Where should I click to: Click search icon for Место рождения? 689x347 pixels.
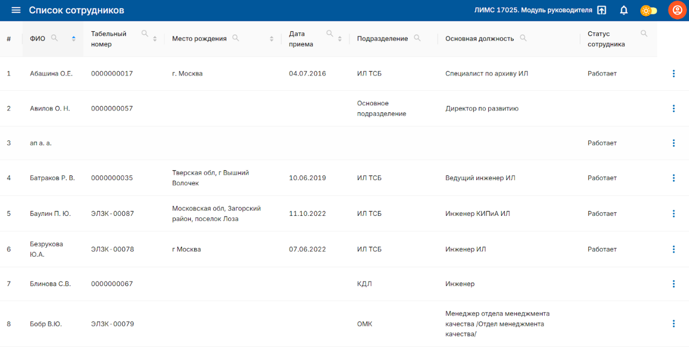click(x=236, y=38)
